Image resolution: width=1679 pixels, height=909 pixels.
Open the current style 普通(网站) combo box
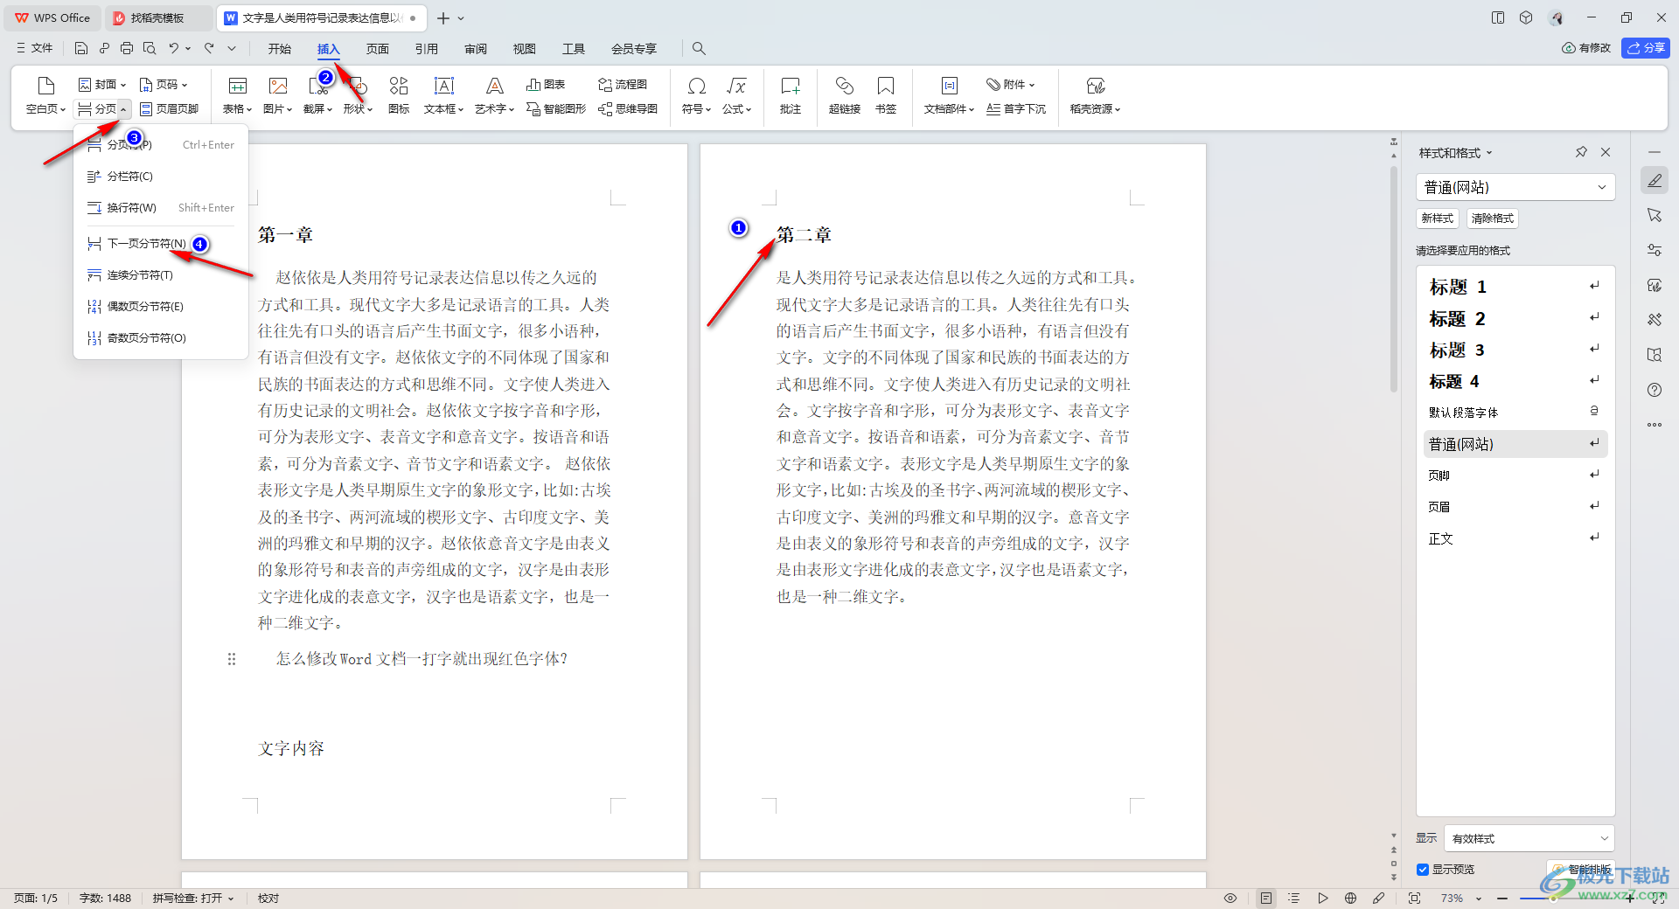(1515, 187)
